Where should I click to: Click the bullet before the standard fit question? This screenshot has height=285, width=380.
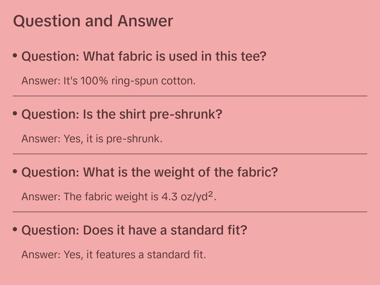click(x=15, y=229)
